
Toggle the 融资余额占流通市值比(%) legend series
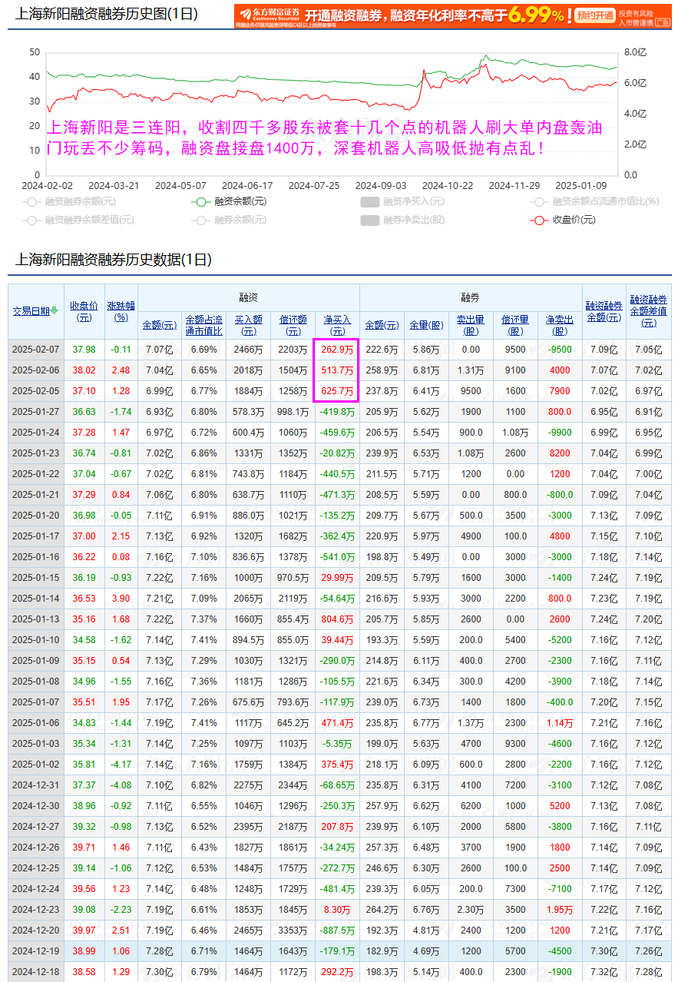594,202
